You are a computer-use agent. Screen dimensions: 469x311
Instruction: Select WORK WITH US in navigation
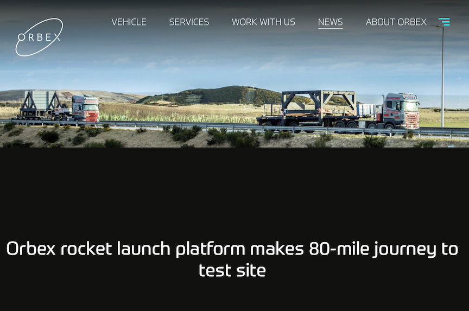pos(263,22)
